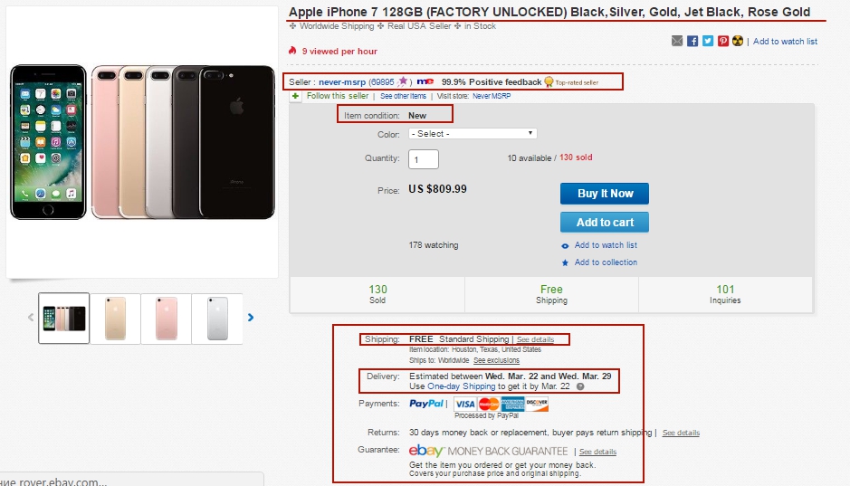The width and height of the screenshot is (850, 486).
Task: Click the Buy It Now button
Action: [x=605, y=194]
